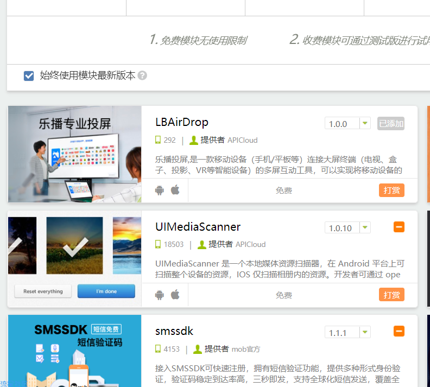Open the smssdk module title
The width and height of the screenshot is (430, 387).
tap(174, 331)
